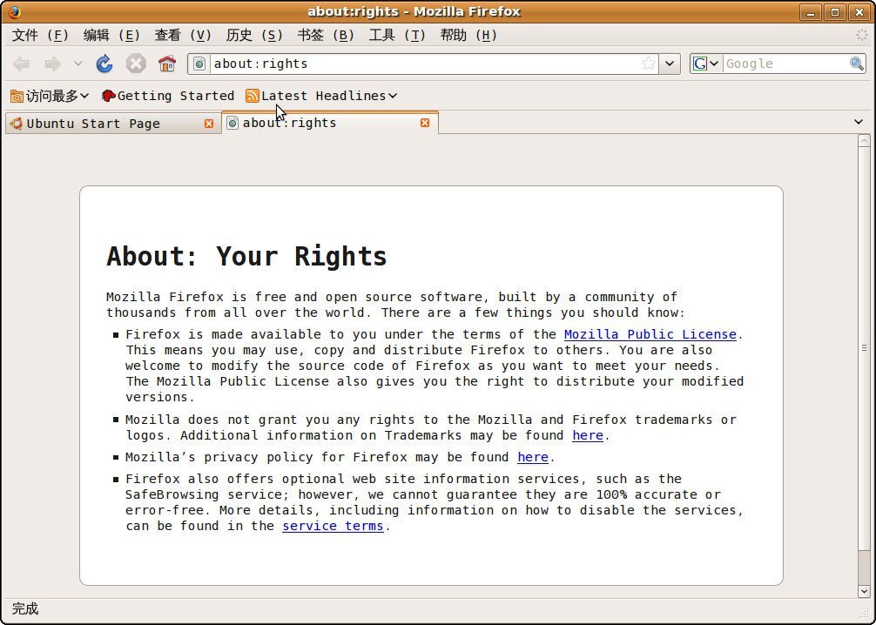Expand the Latest Headlines dropdown
Image resolution: width=876 pixels, height=625 pixels.
(393, 96)
